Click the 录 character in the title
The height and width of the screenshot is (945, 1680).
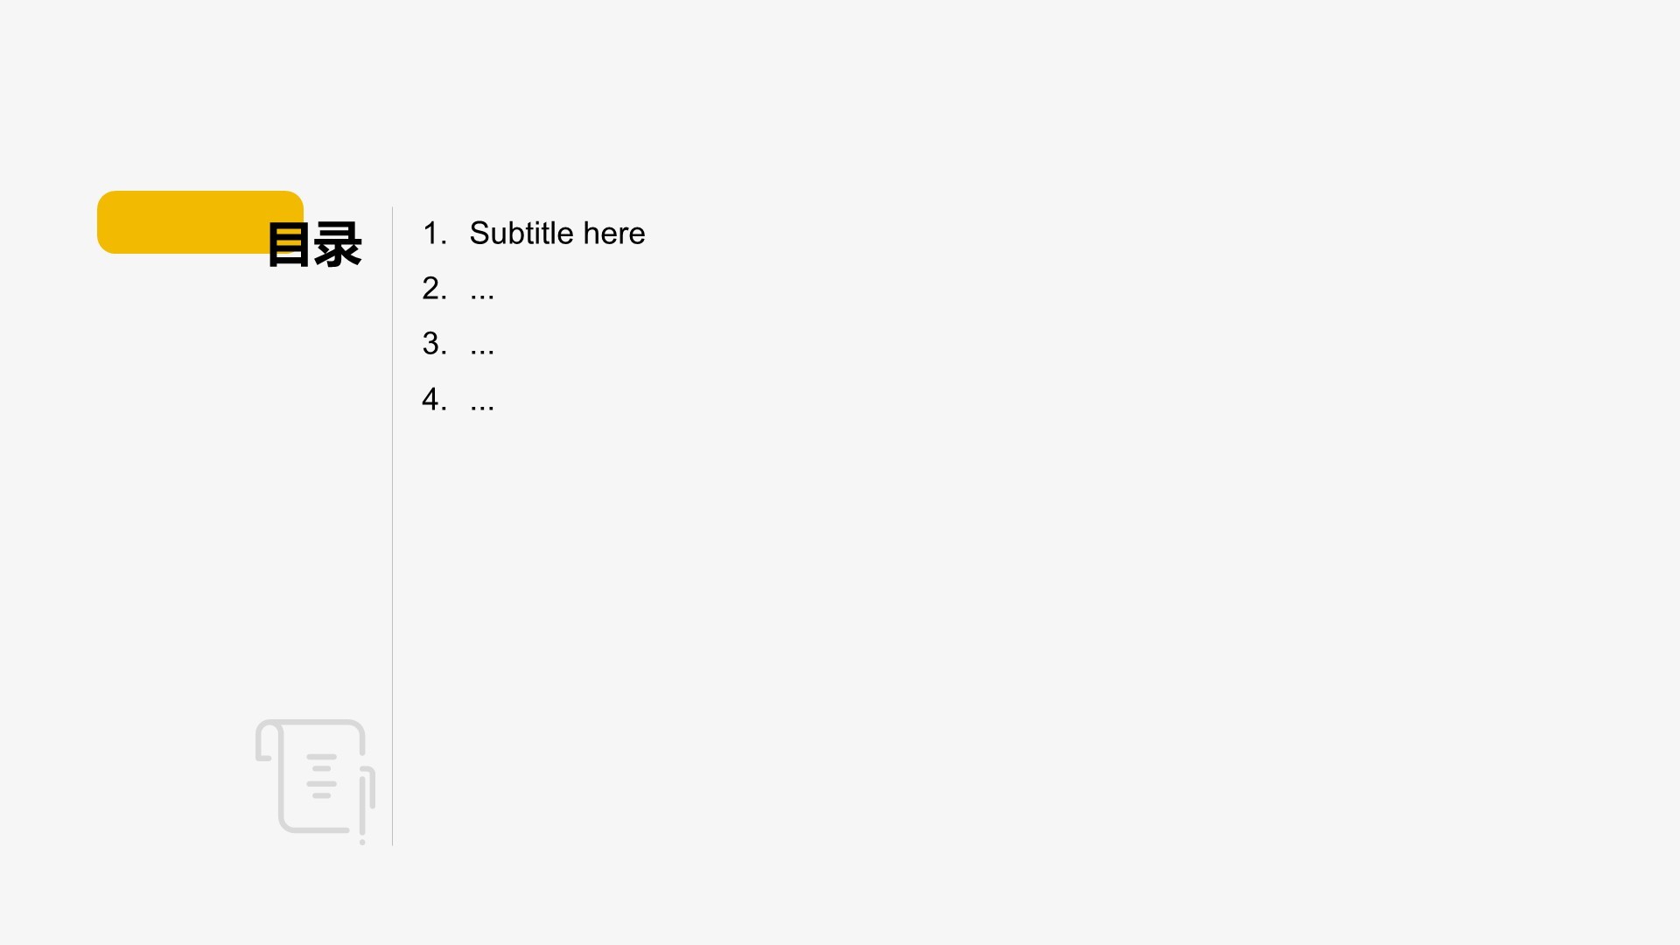338,244
